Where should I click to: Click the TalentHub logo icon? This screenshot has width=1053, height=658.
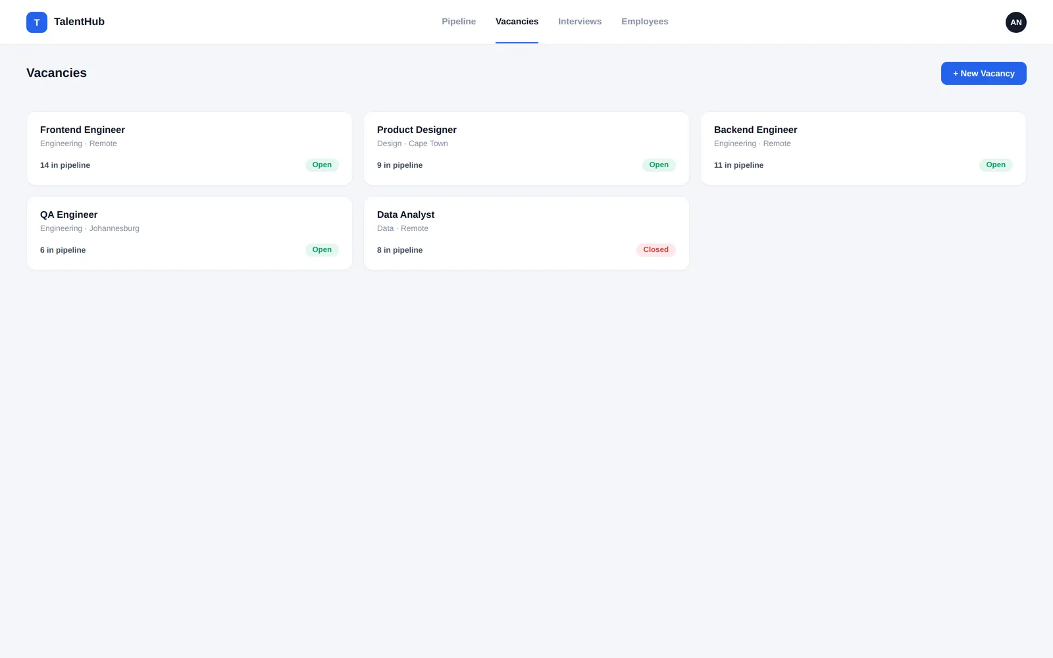click(x=37, y=22)
